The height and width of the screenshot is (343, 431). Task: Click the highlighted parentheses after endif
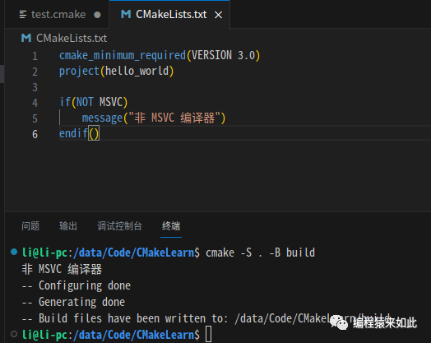tap(94, 134)
